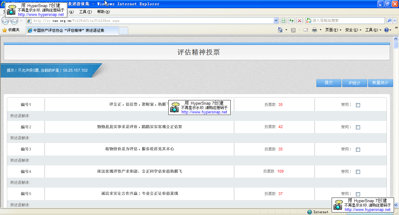Print the page with printer icon

click(x=315, y=30)
